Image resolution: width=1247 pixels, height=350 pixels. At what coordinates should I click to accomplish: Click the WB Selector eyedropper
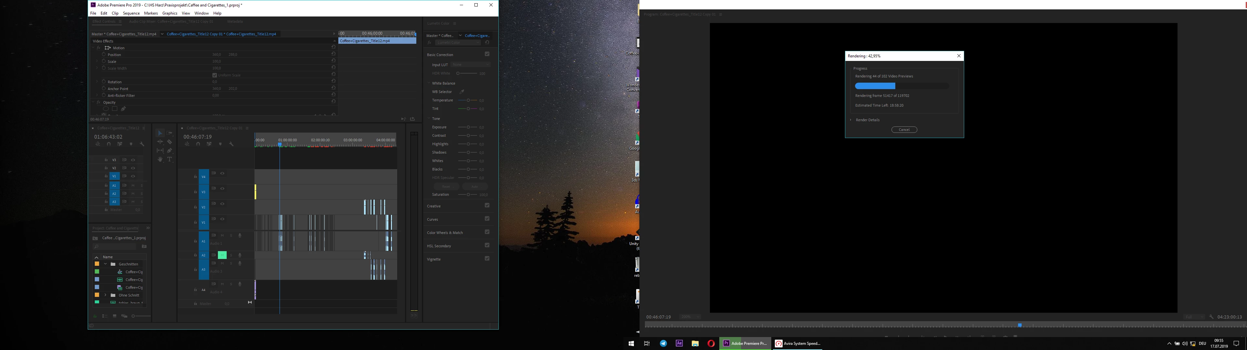tap(462, 91)
